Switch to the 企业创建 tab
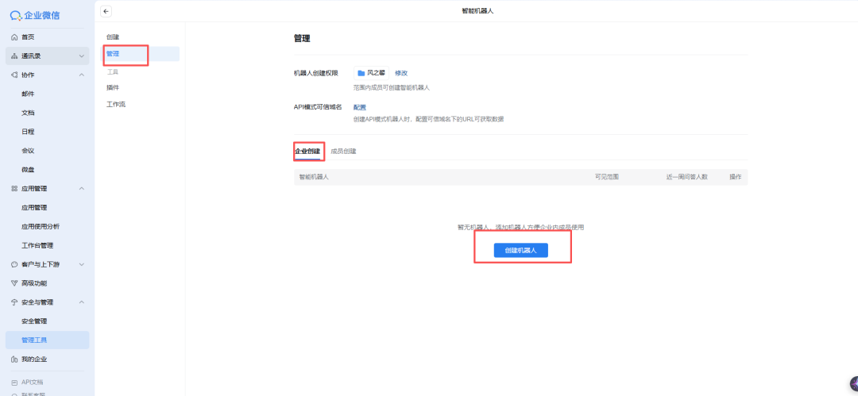 pyautogui.click(x=307, y=151)
